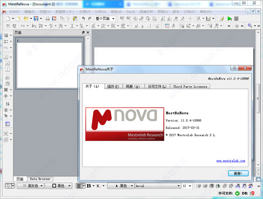Screen dimensions: 263x199
Task: Open the 处理(P) menu
Action: pyautogui.click(x=85, y=12)
